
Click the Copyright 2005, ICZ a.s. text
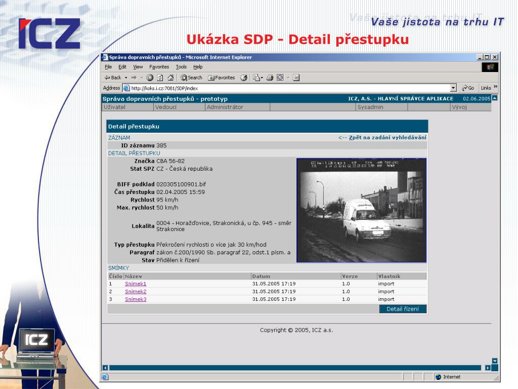pyautogui.click(x=296, y=330)
